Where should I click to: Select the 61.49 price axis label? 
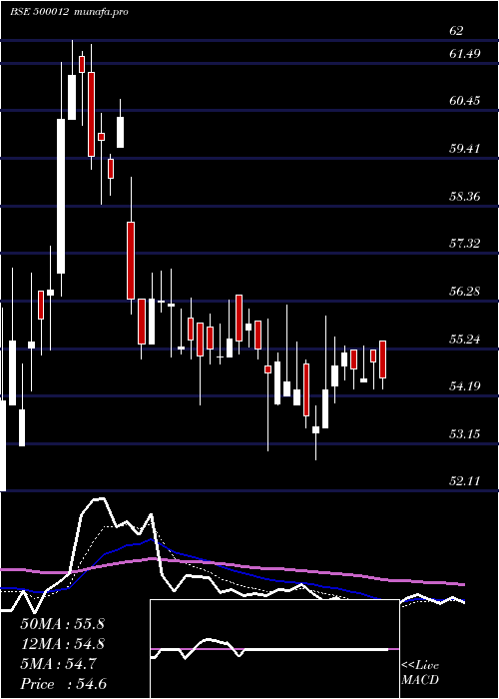click(465, 54)
